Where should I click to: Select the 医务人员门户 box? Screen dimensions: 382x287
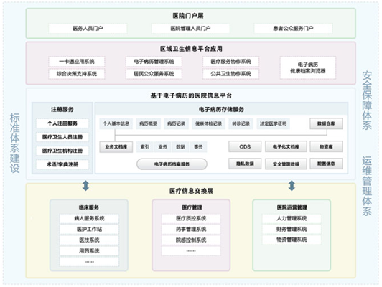coord(88,29)
